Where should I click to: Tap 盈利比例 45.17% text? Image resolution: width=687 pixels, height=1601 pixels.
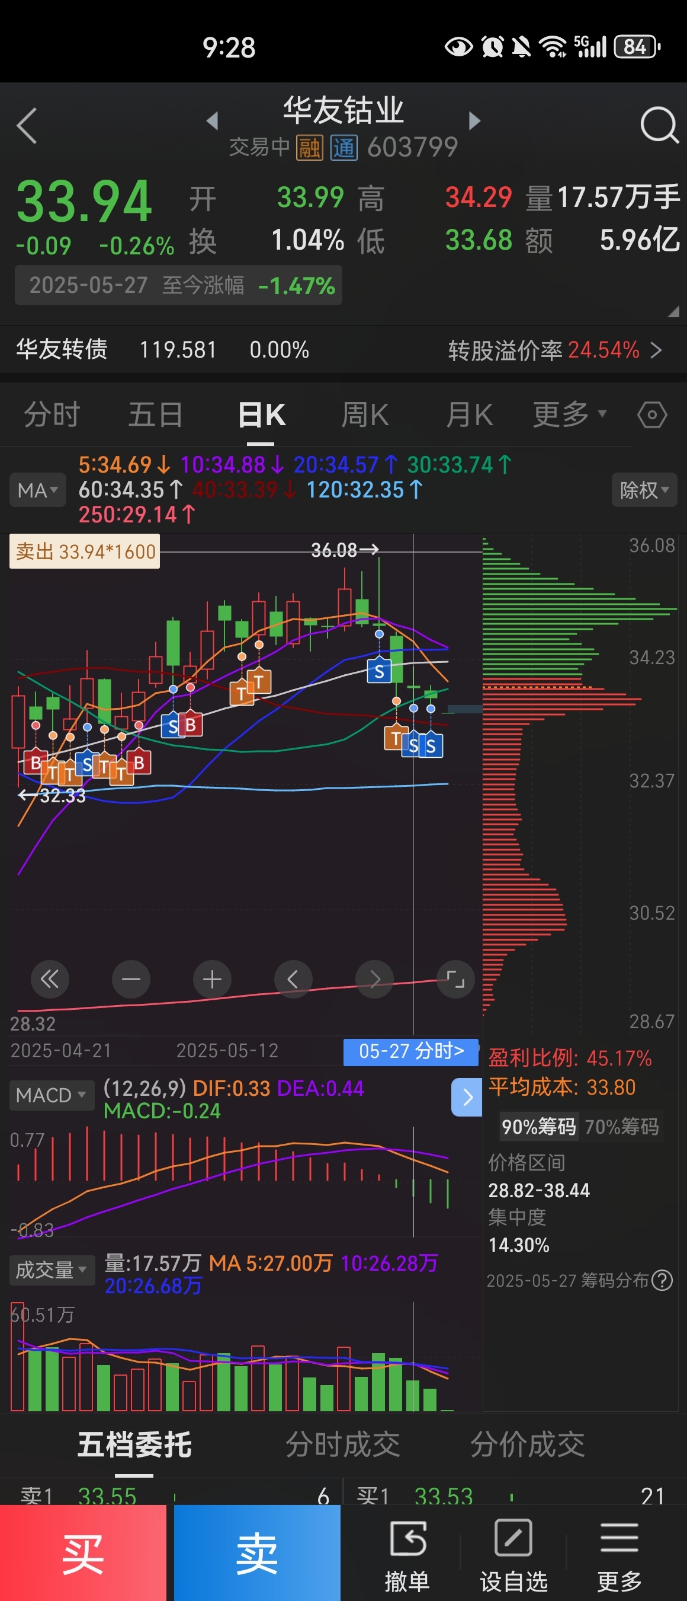570,1058
